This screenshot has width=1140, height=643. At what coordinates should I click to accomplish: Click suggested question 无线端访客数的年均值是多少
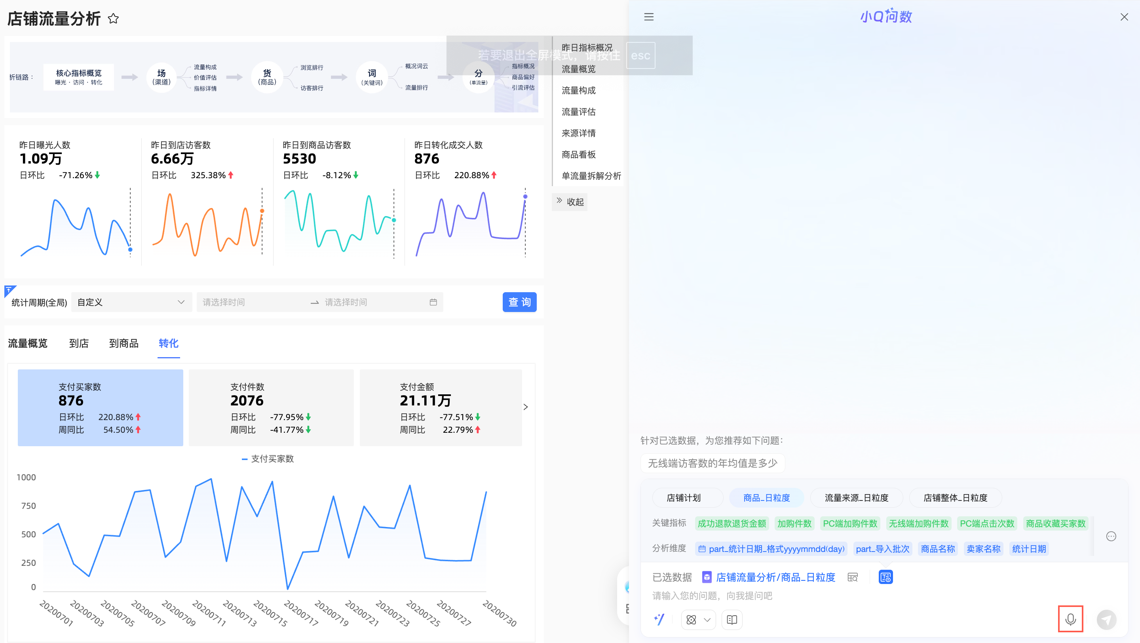[x=712, y=463]
